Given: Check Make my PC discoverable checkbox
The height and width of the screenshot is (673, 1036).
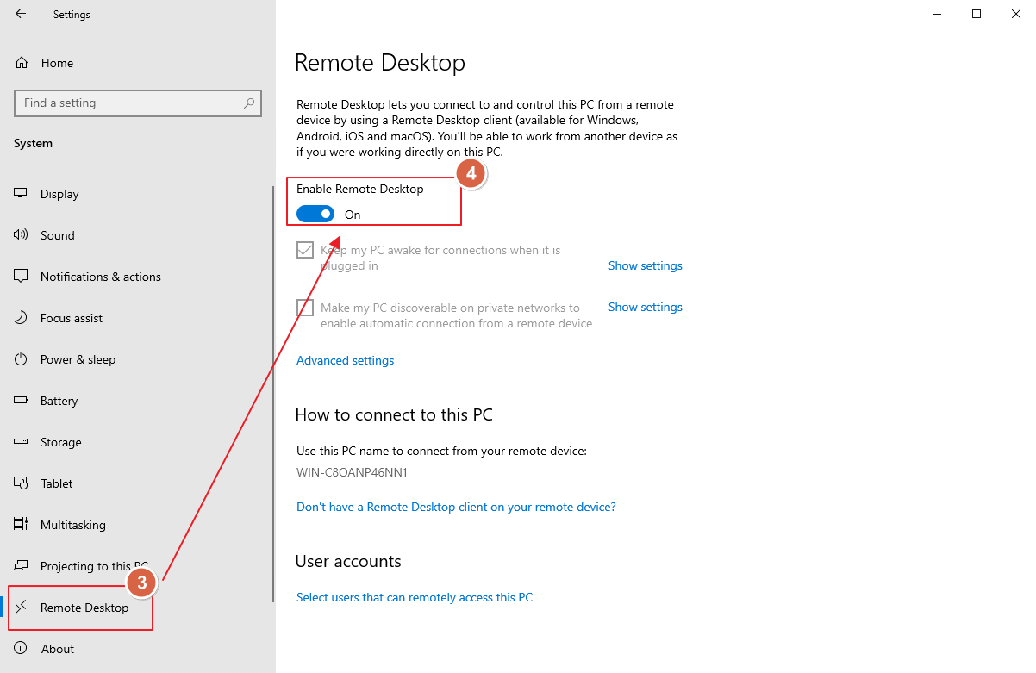Looking at the screenshot, I should click(305, 308).
